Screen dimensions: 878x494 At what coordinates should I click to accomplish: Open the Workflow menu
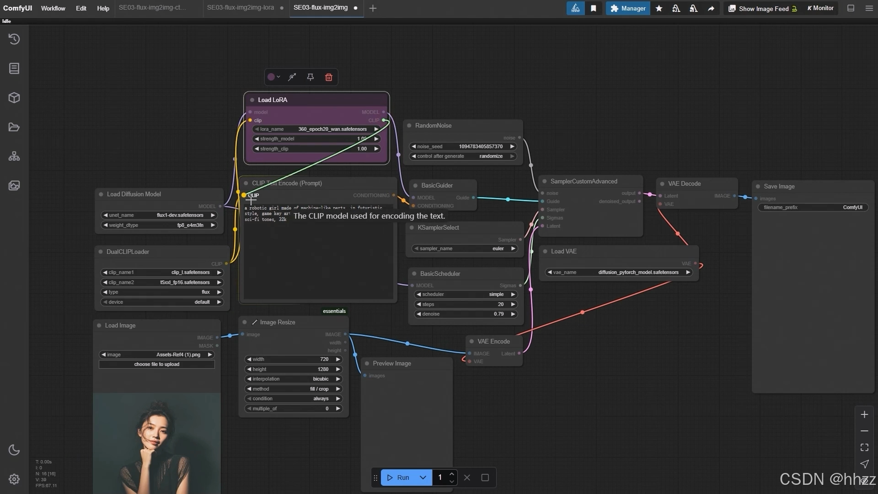[x=53, y=8]
